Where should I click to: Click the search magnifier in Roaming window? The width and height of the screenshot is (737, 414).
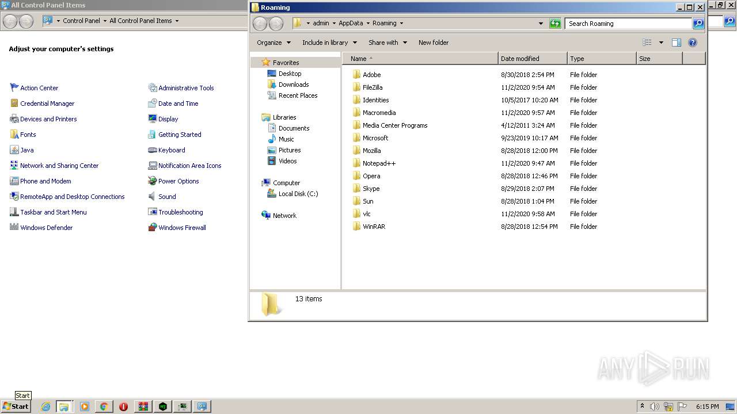pyautogui.click(x=698, y=24)
